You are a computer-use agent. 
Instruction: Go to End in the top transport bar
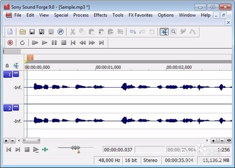pos(101,43)
